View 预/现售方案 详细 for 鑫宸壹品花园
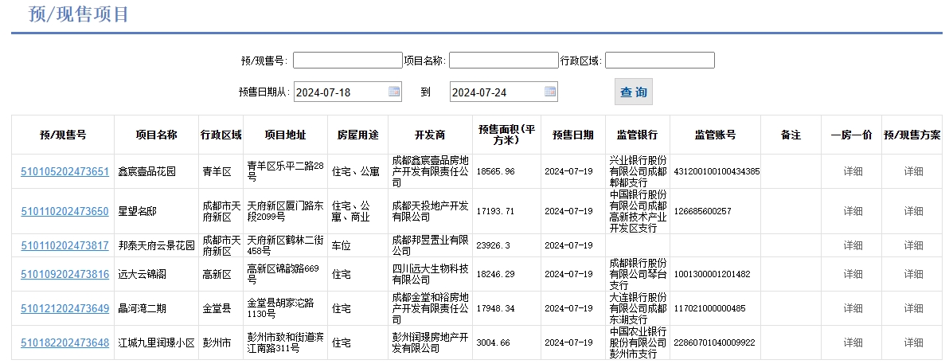The image size is (949, 364). tap(913, 171)
